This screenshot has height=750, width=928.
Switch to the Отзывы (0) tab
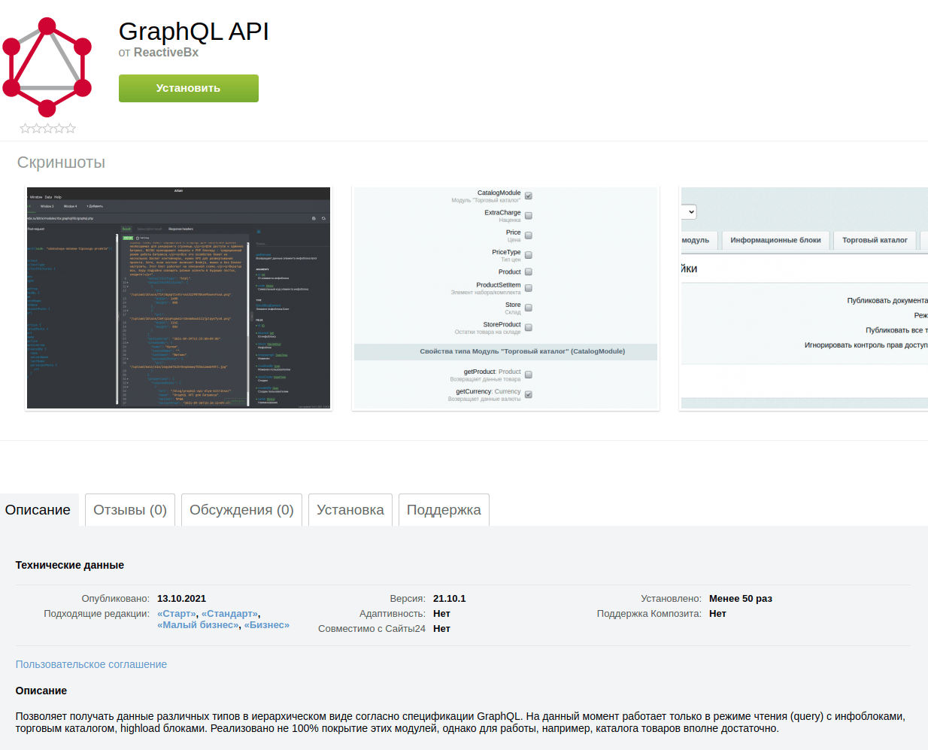[130, 510]
